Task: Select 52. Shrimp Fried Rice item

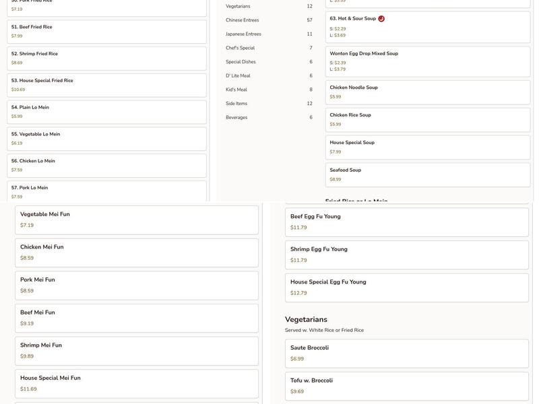Action: tap(106, 58)
